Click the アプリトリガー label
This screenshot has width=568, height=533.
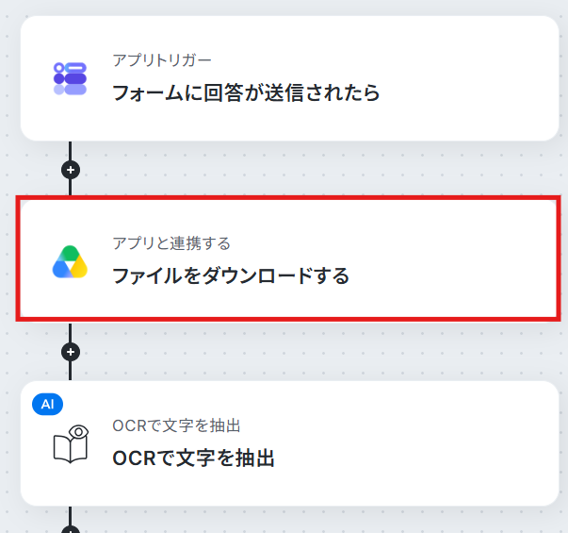pos(162,60)
